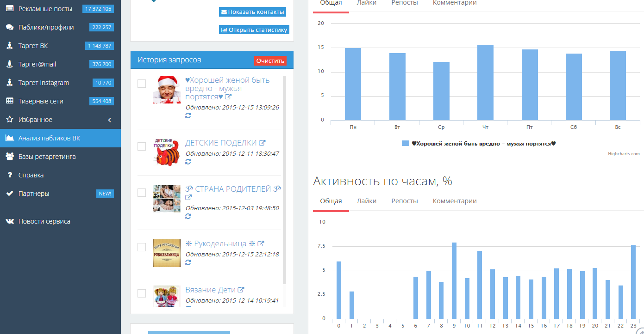Click the NEW! badge beside Партнеры
The width and height of the screenshot is (644, 334).
coord(105,194)
